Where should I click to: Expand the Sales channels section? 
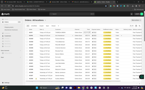20,50
